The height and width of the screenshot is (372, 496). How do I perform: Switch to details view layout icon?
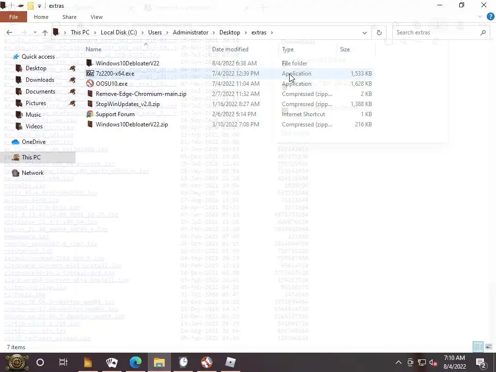478,347
